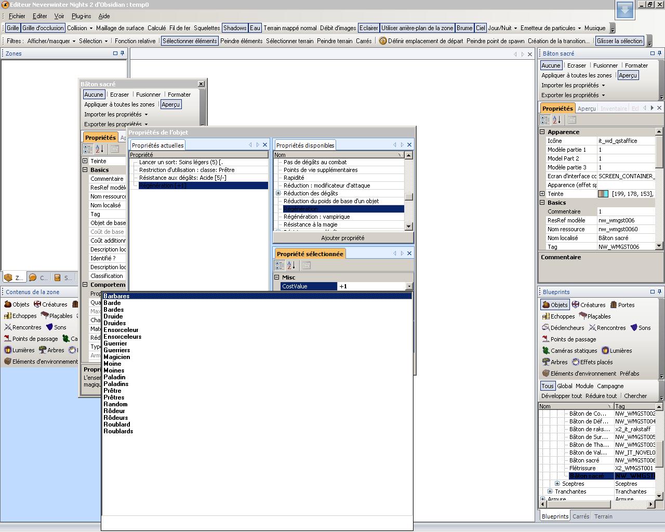Expand Réduction des dégâts tree node

point(278,193)
